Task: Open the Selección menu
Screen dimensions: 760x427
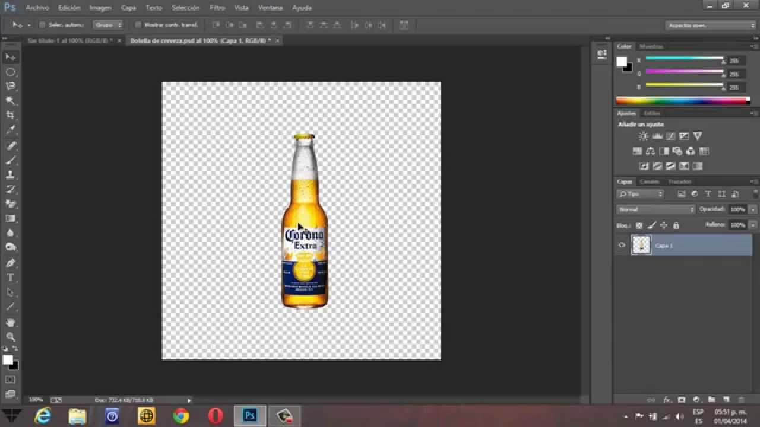Action: click(186, 8)
